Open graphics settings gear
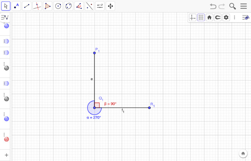Screen dimensions: 251x161 click(x=226, y=17)
